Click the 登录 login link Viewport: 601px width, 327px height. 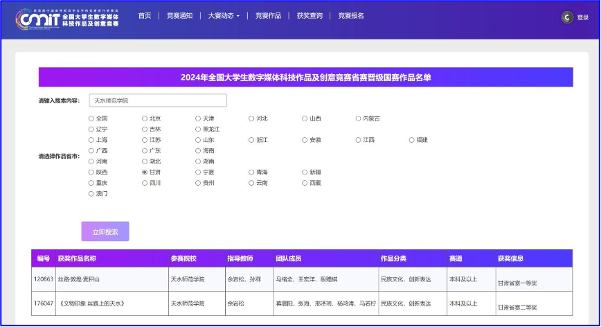tap(583, 18)
